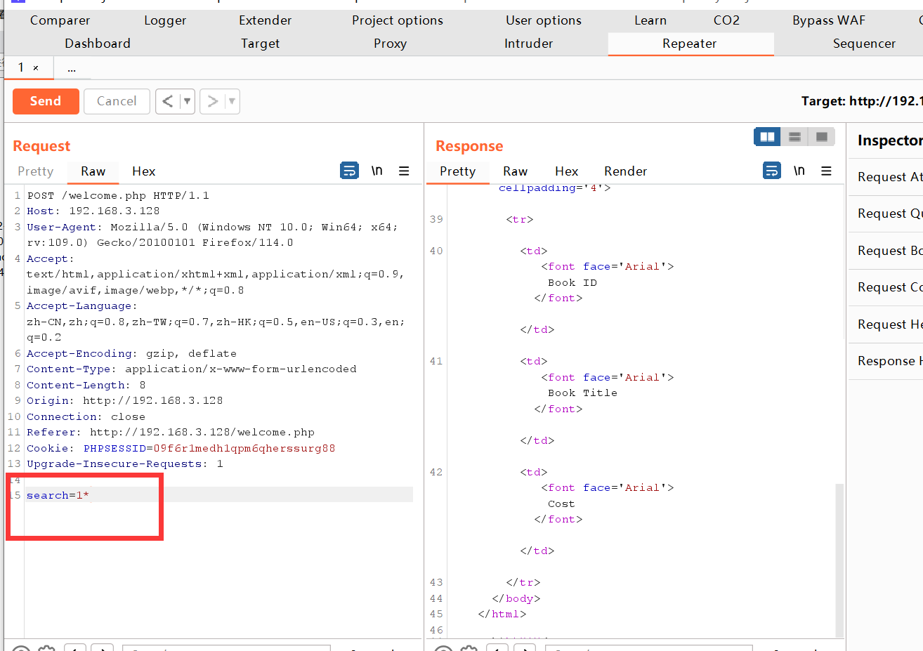Click Book ID text in response
This screenshot has width=923, height=651.
pyautogui.click(x=572, y=282)
